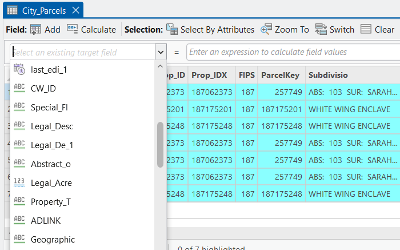Choose CW_ID from the field list
Viewport: 400px width, 250px height.
(43, 89)
